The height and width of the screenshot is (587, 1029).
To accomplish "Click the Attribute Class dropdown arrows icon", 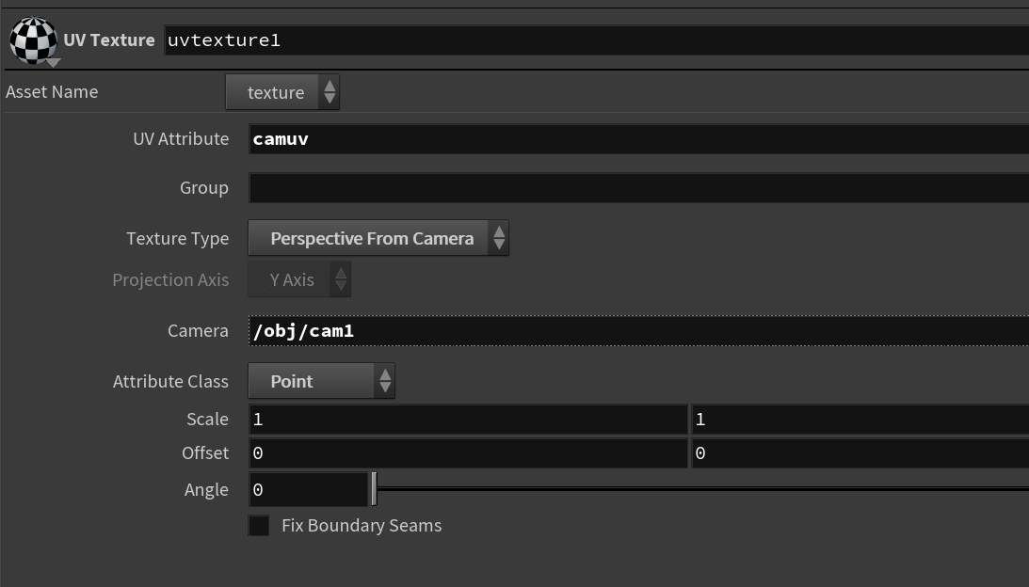I will tap(384, 381).
